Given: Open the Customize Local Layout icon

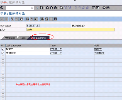Looking at the screenshot, I should tap(108, 8).
